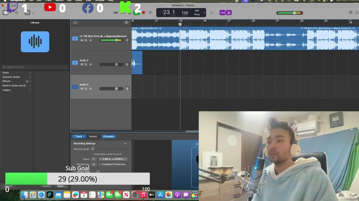Solo the Audio 3 track

[x=86, y=89]
